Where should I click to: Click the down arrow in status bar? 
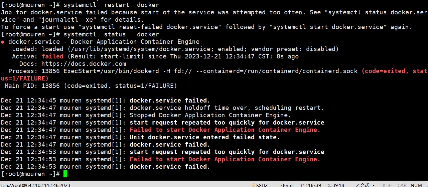pos(390,185)
